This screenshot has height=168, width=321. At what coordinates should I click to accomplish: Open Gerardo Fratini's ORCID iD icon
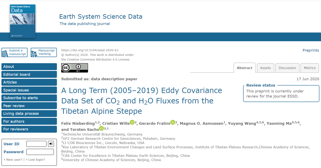173,122
